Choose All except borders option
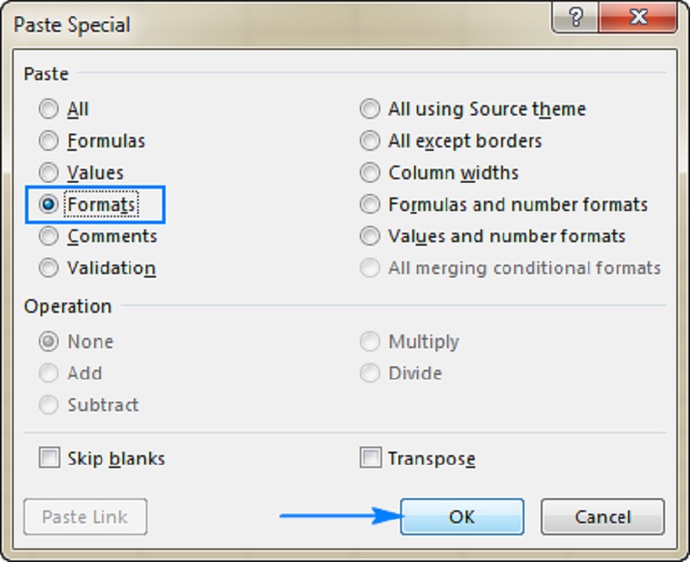690x562 pixels. [370, 141]
